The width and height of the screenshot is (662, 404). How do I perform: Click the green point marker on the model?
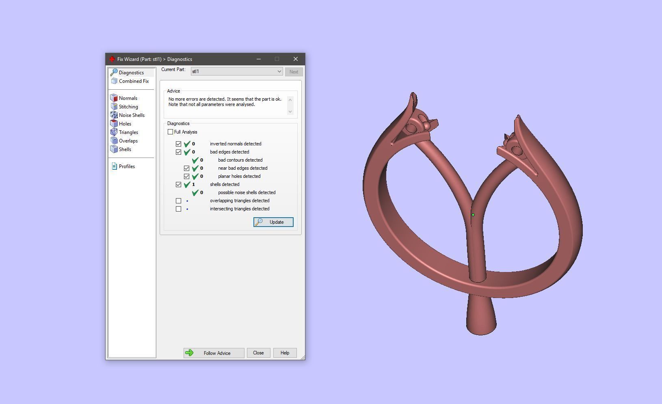473,215
